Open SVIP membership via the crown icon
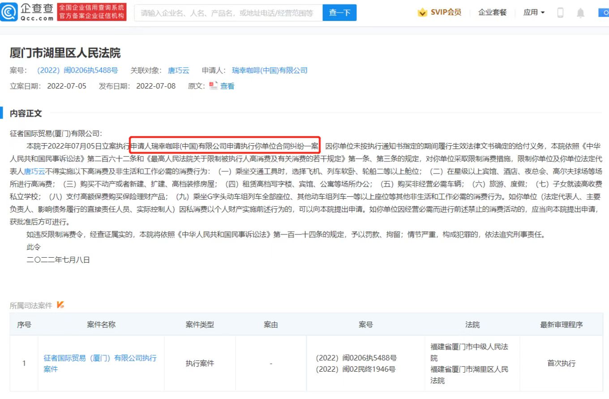 pos(421,13)
